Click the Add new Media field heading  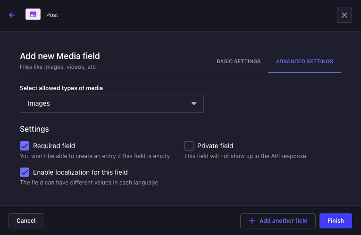[x=60, y=56]
